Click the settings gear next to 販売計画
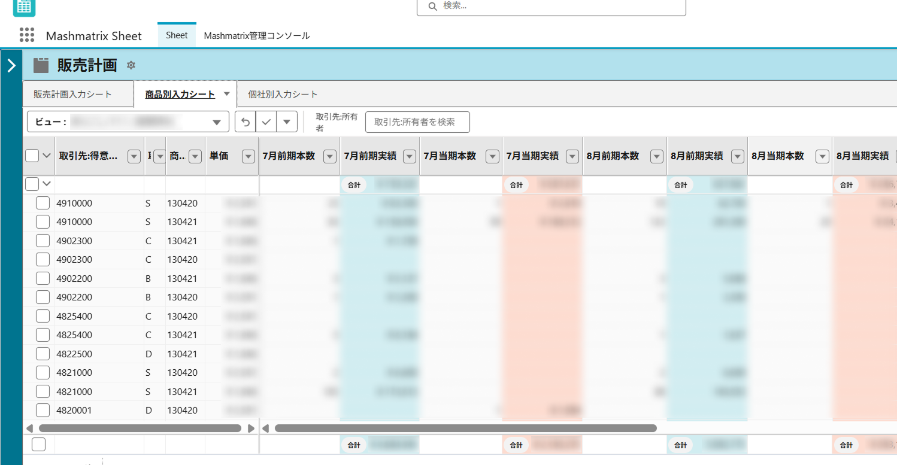The image size is (897, 465). pyautogui.click(x=131, y=65)
